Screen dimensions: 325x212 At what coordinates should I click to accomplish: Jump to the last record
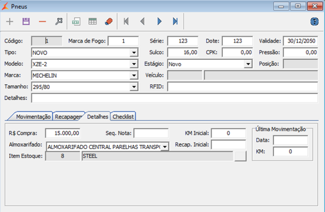(x=175, y=21)
